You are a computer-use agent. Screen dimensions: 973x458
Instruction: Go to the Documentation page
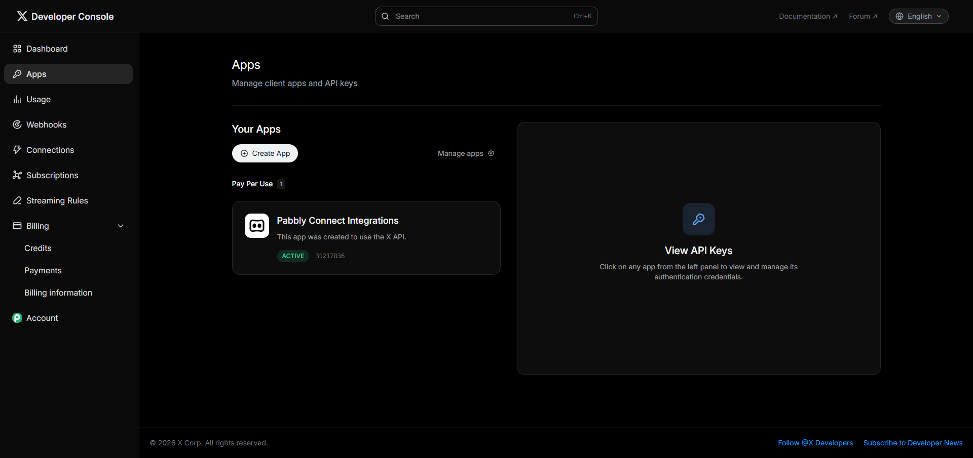[x=808, y=16]
